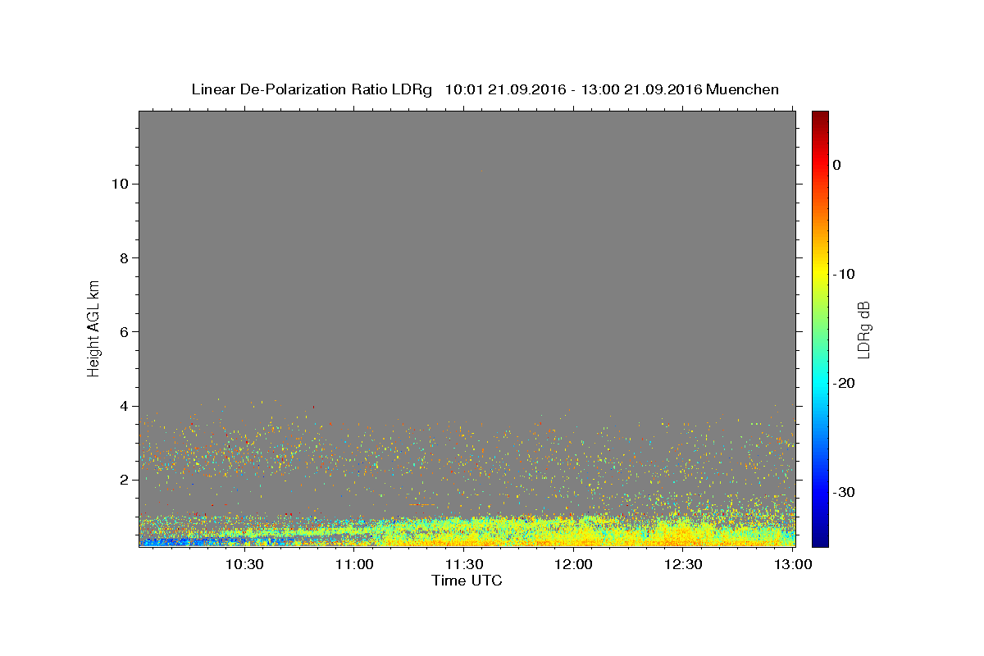Click the height tick label 2
Viewport: 984px width, 656px height.
point(124,480)
